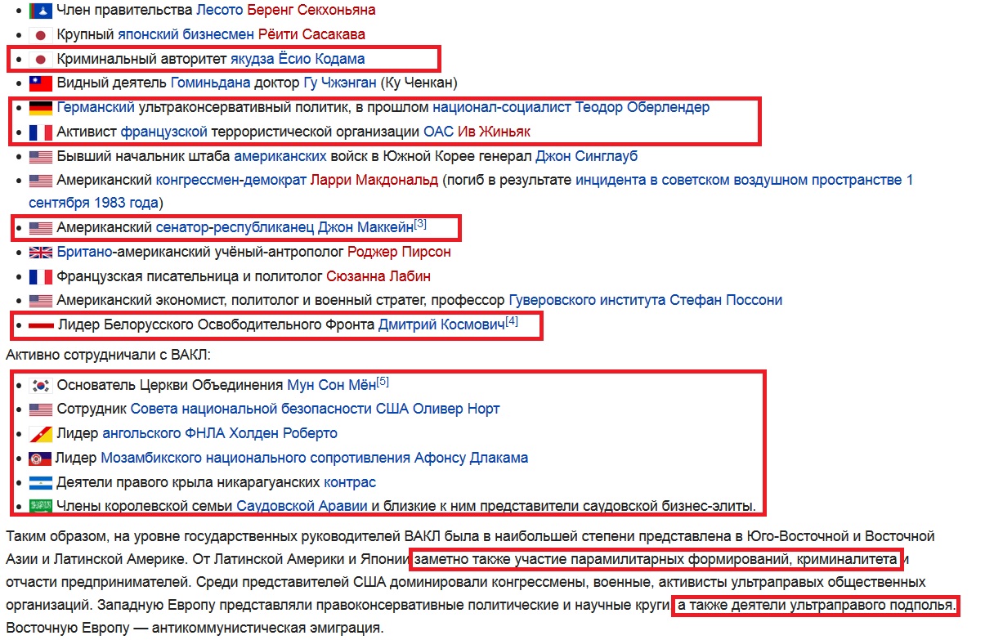Click the French flag beside Сюзанна Лабин
This screenshot has width=985, height=640.
point(41,276)
